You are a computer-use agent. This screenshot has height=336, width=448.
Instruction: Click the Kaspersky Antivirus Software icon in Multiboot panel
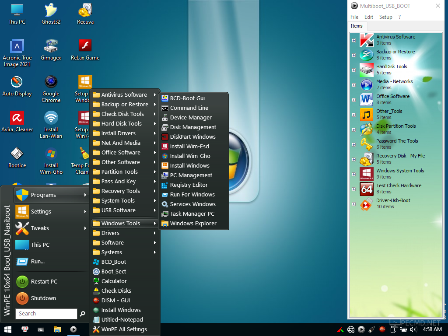(x=366, y=40)
